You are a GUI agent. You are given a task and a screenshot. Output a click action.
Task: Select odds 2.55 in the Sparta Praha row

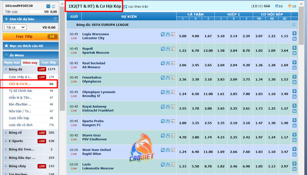point(208,123)
